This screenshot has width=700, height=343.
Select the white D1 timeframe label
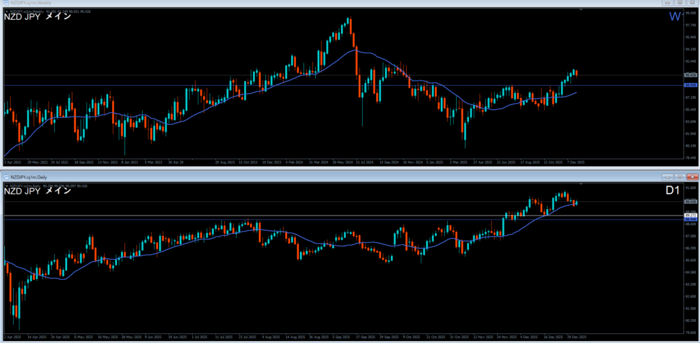click(672, 190)
